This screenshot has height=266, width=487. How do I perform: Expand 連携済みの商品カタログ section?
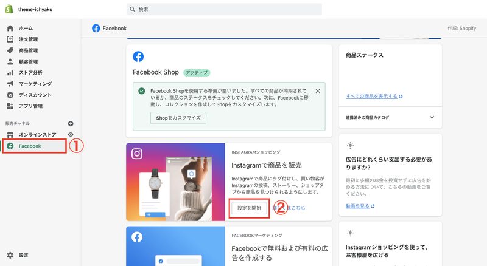tap(432, 117)
